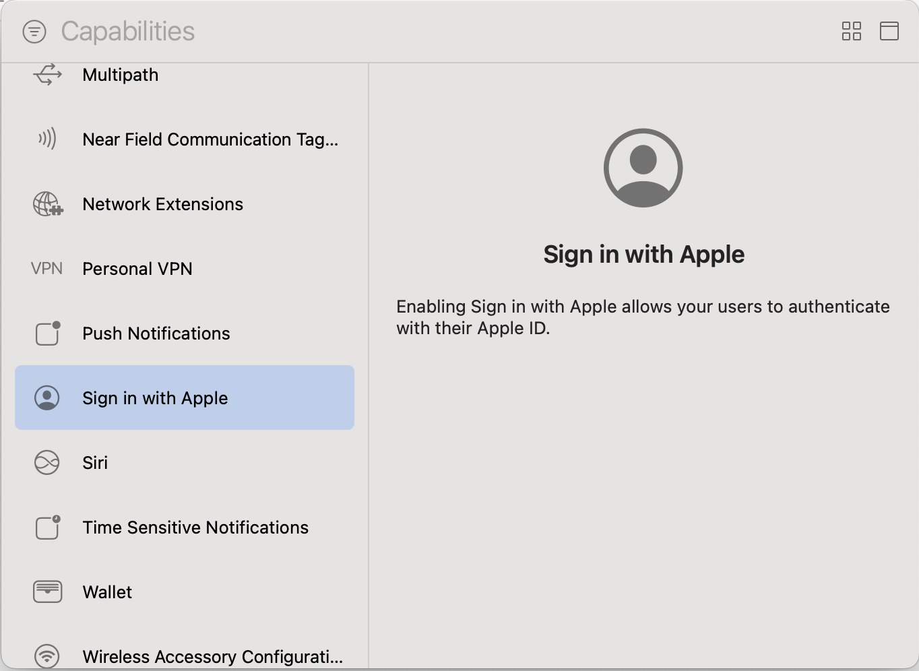Viewport: 919px width, 671px height.
Task: Select Sign in with Apple row
Action: coord(184,398)
